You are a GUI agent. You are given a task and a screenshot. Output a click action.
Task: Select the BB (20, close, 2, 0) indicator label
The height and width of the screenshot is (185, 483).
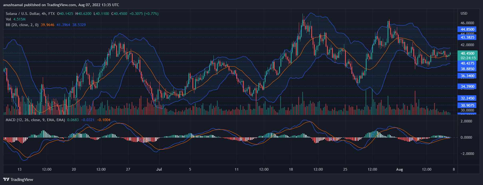pos(22,25)
